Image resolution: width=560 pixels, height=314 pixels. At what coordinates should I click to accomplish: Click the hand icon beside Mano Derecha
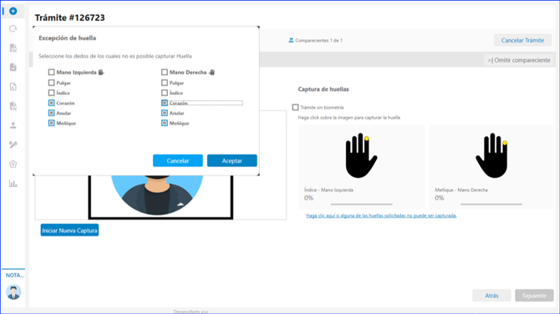[211, 72]
